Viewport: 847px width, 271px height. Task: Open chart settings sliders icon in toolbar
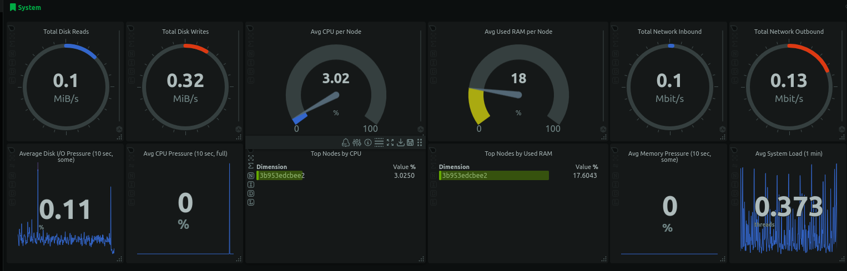tap(357, 142)
